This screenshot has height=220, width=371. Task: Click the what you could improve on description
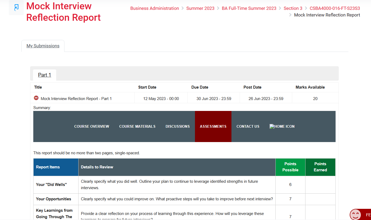(x=177, y=199)
